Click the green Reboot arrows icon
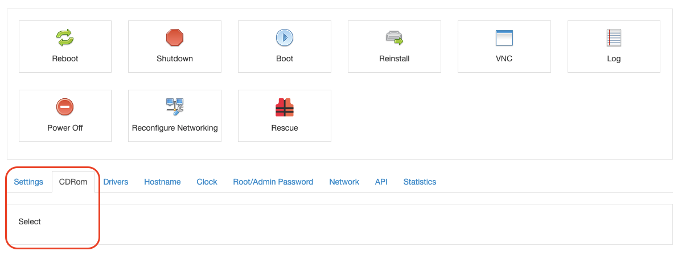Image resolution: width=682 pixels, height=255 pixels. tap(65, 38)
